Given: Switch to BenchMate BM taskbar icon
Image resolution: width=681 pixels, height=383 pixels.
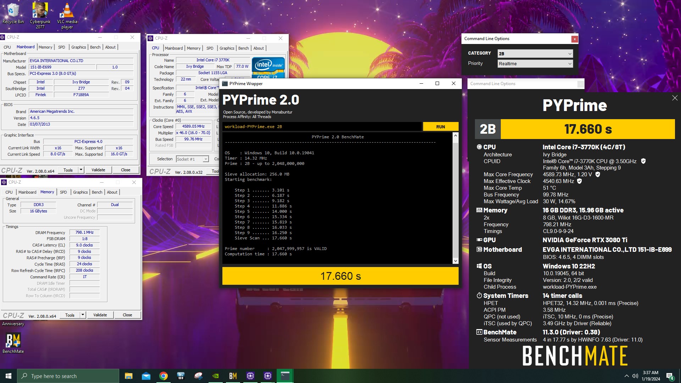Looking at the screenshot, I should [x=233, y=376].
